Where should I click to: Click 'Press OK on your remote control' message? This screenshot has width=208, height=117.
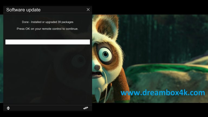click(x=47, y=29)
